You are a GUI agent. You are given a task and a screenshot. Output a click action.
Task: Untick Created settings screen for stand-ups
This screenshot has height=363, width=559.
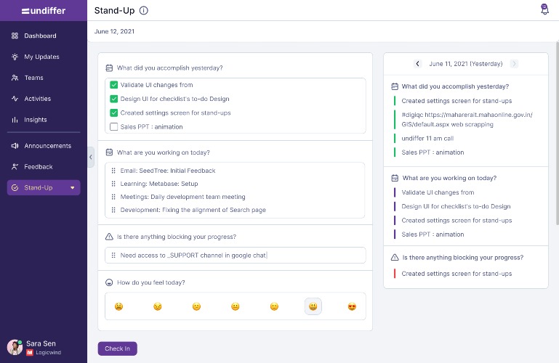(113, 113)
